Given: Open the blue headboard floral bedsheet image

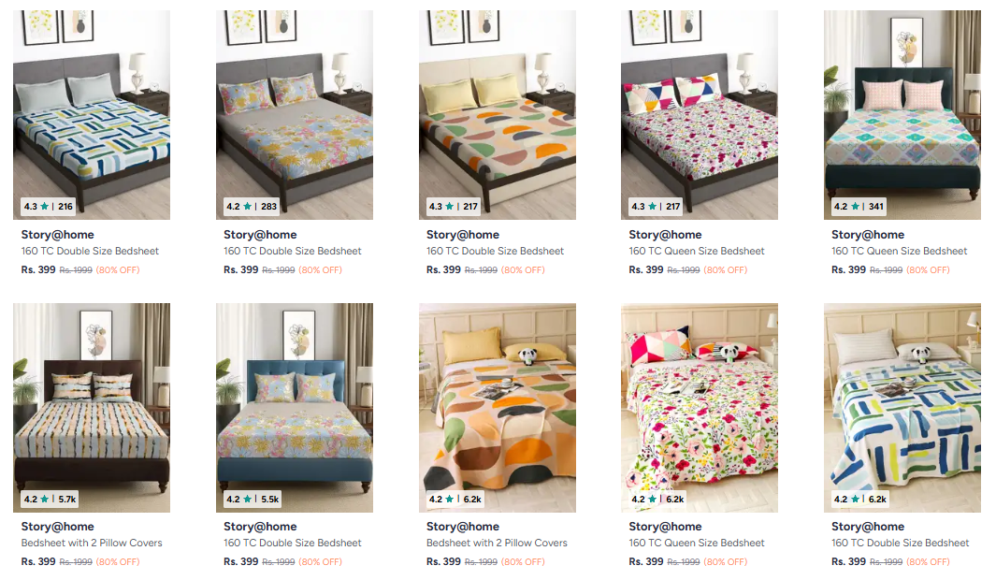Looking at the screenshot, I should (294, 408).
